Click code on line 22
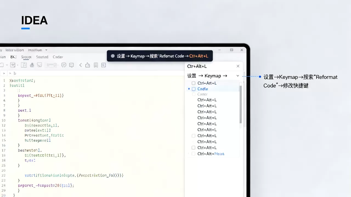351x197 pixels. click(74, 175)
